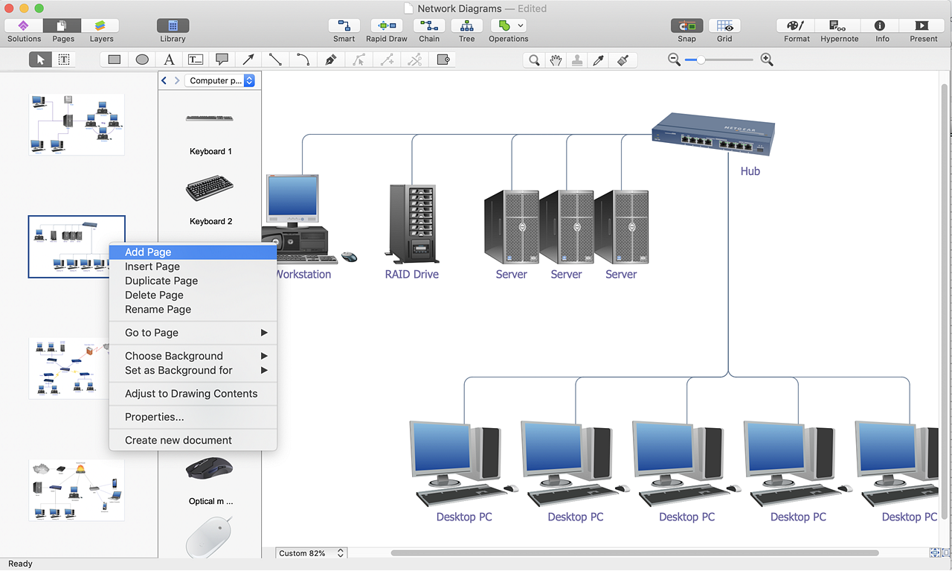Toggle the Grid visibility
The width and height of the screenshot is (952, 571).
click(724, 26)
